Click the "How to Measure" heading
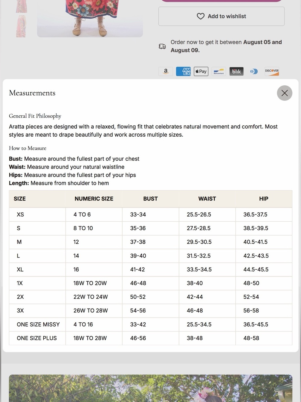This screenshot has height=402, width=301. click(28, 148)
